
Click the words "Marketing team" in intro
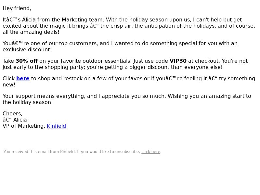click(x=83, y=19)
